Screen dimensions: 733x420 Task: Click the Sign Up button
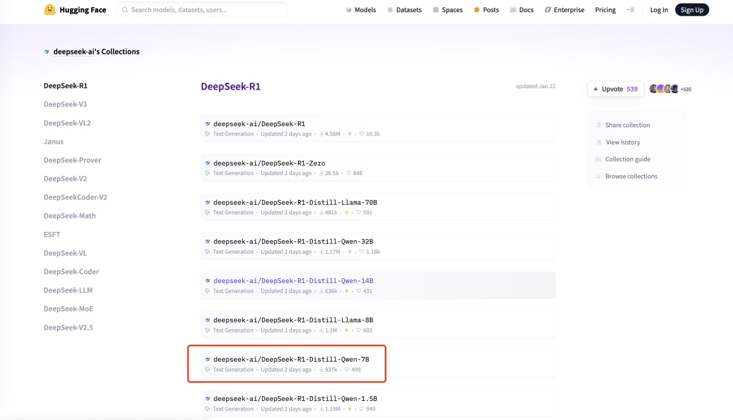[x=692, y=9]
